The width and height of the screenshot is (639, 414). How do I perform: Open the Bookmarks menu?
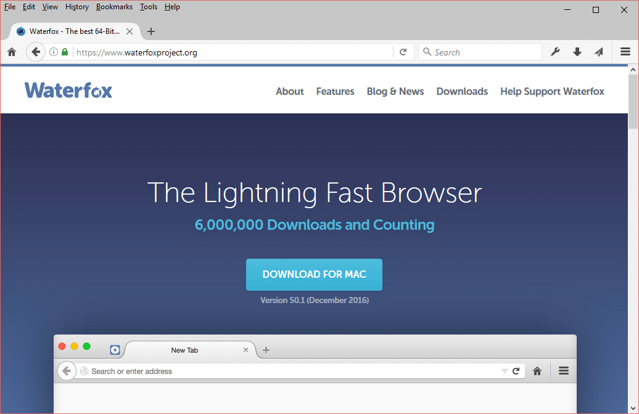114,7
